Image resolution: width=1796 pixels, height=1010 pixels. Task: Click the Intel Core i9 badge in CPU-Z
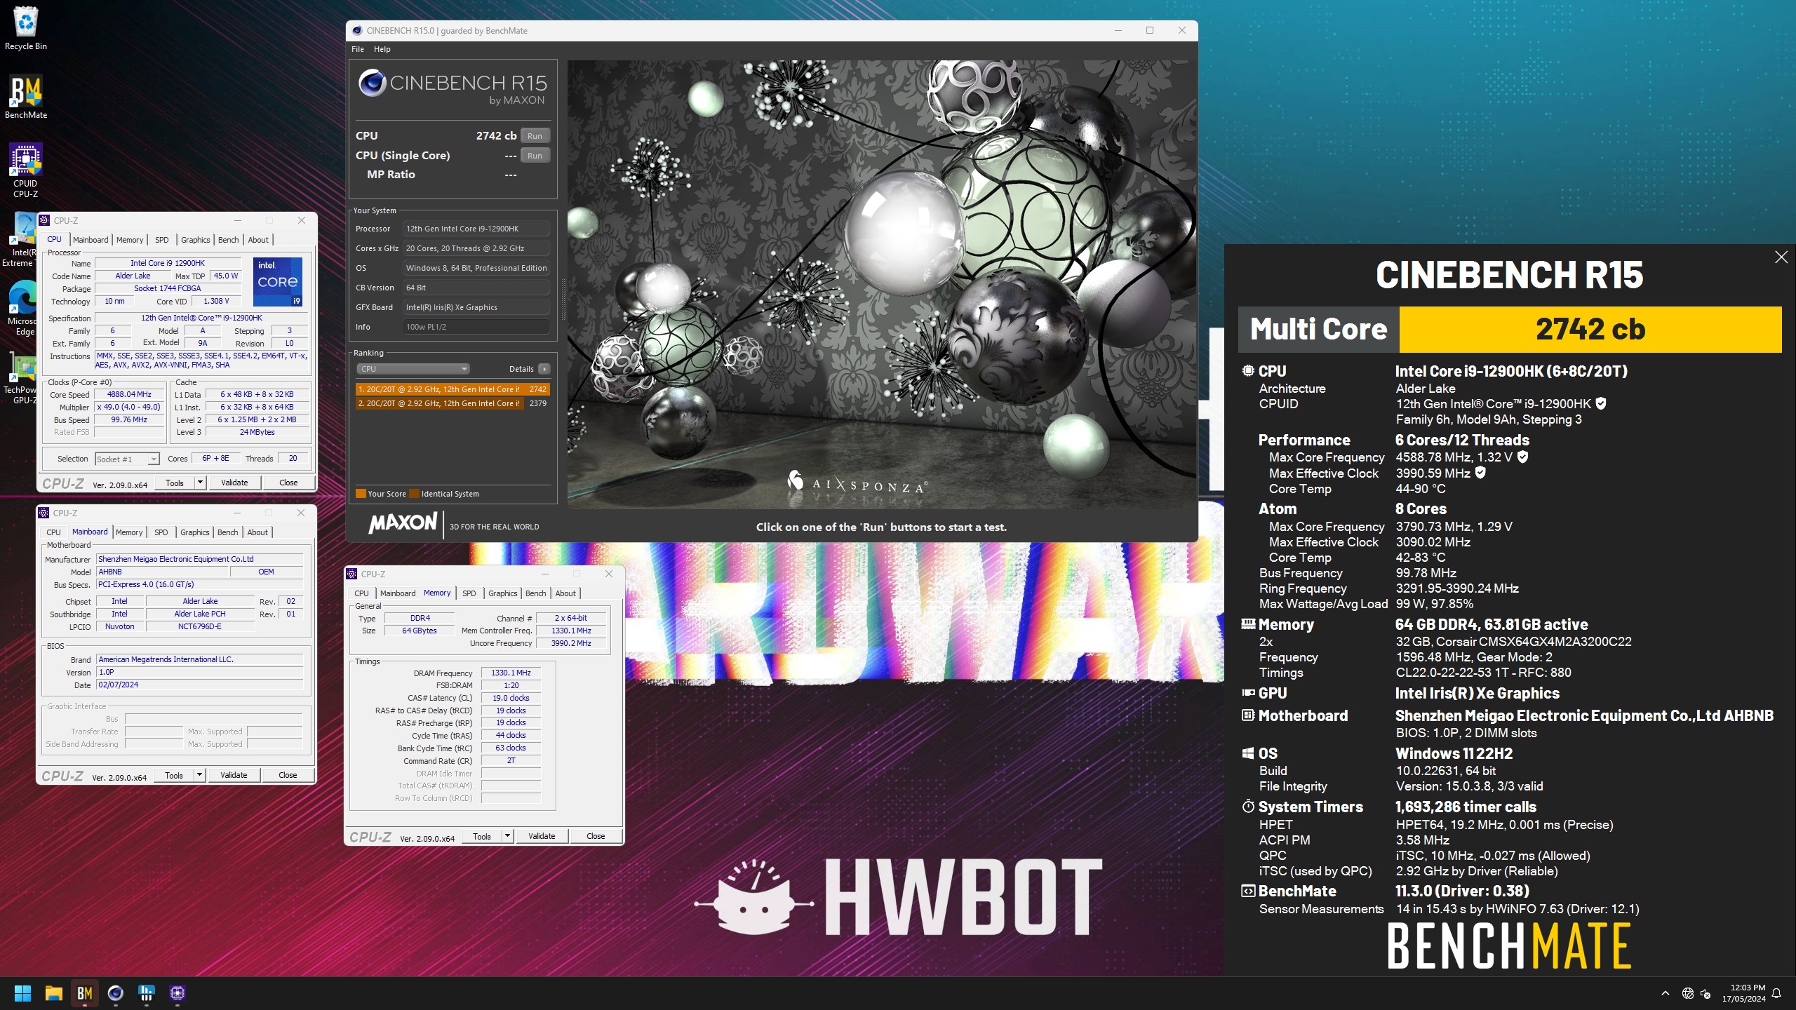278,282
